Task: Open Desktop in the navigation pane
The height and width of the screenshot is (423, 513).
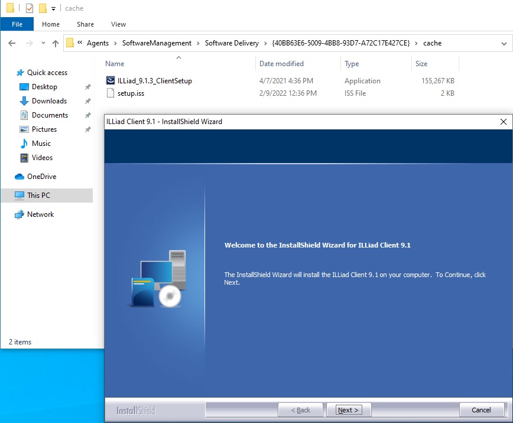Action: click(44, 87)
